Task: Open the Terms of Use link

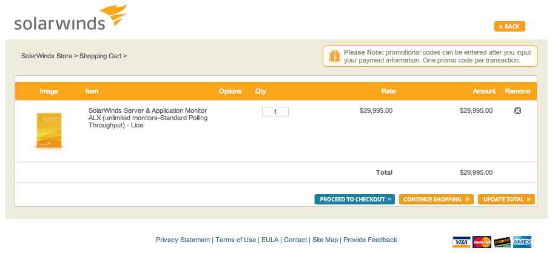Action: [x=235, y=240]
